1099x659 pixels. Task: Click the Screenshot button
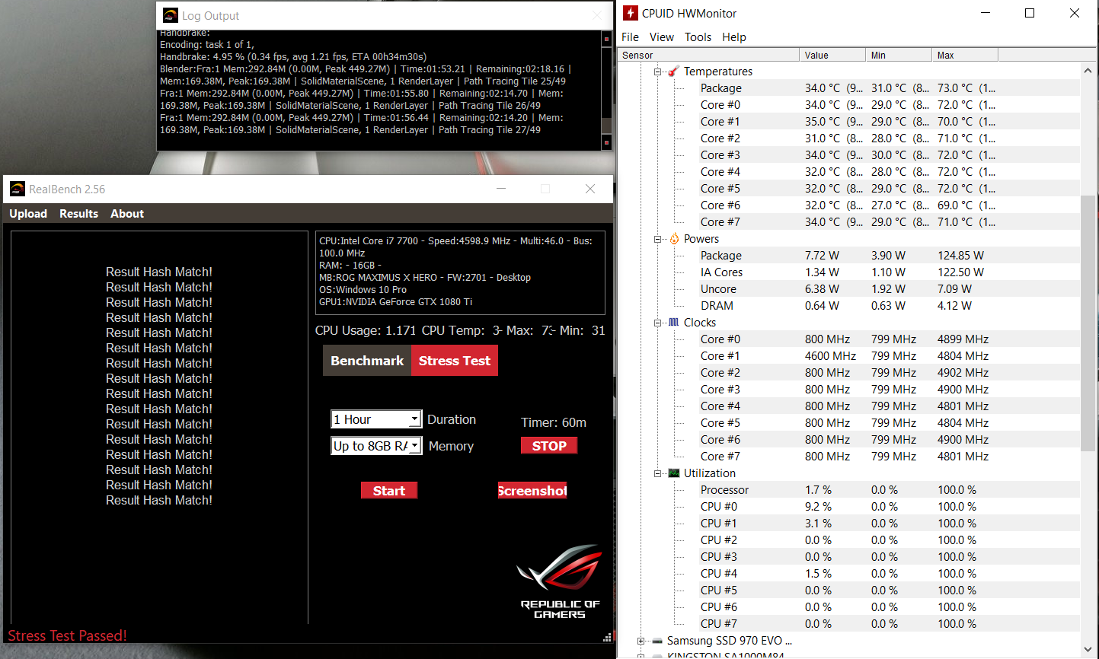(x=532, y=491)
